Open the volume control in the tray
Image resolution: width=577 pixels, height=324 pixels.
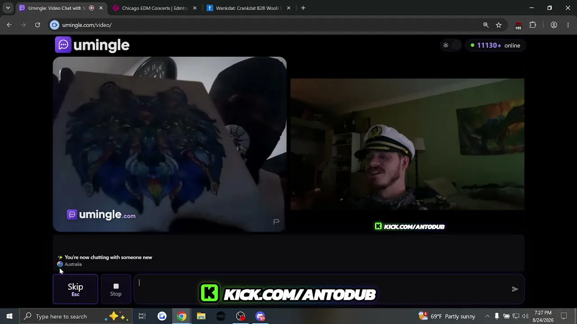click(525, 316)
